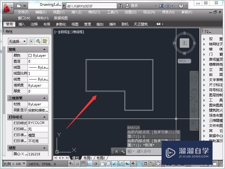Collapse the 常规 section in Properties
The image size is (225, 169).
click(44, 50)
